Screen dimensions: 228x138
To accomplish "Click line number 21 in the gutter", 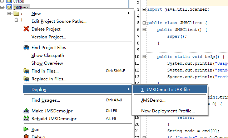I will tap(137, 131).
